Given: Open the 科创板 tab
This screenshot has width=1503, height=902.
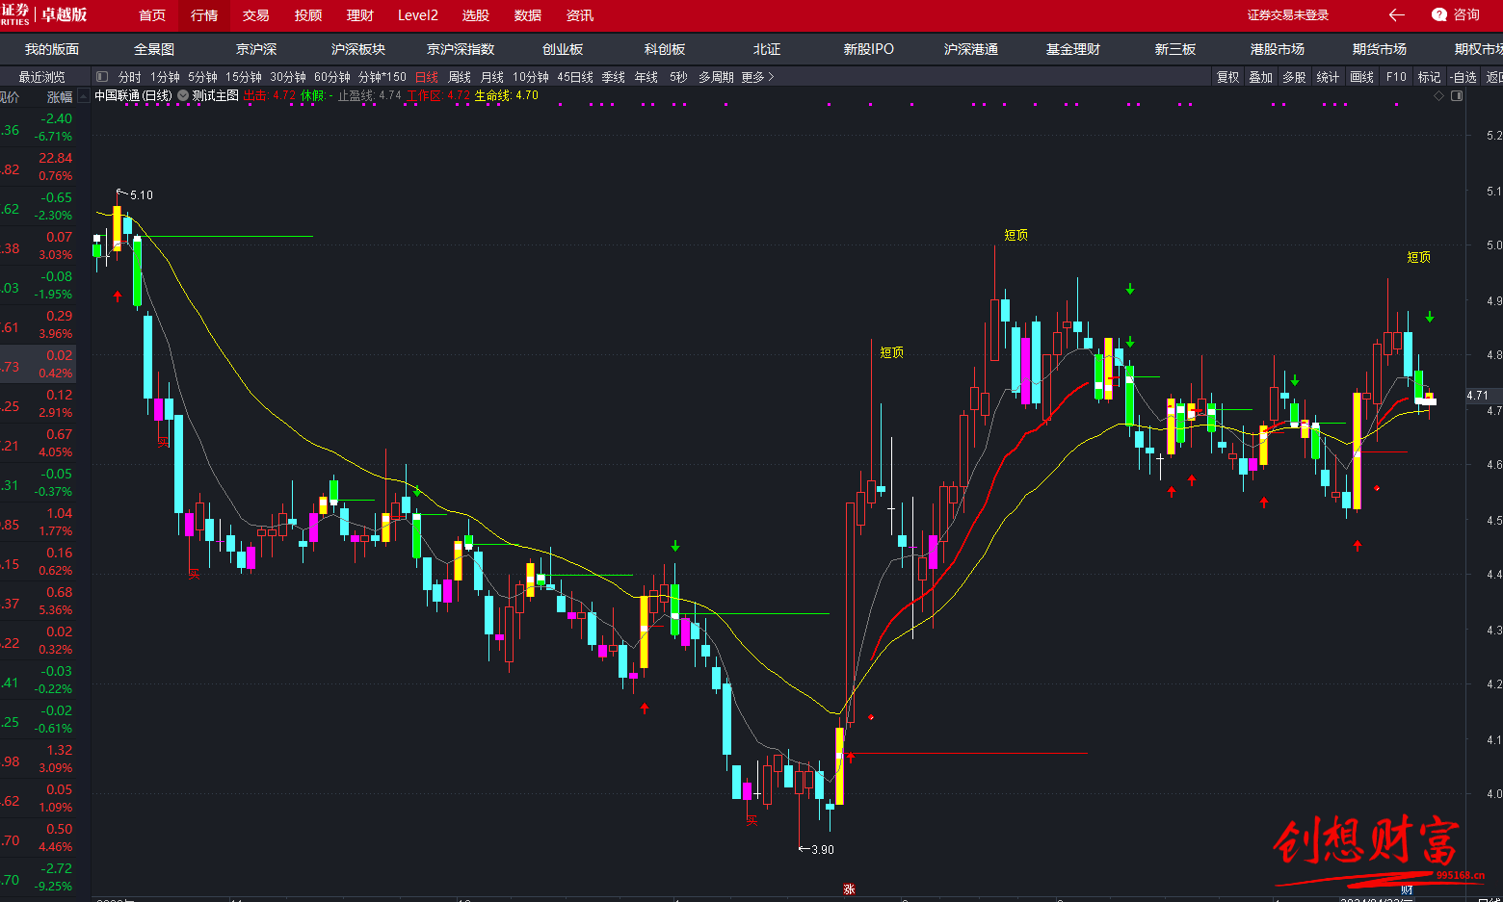Looking at the screenshot, I should tap(665, 49).
